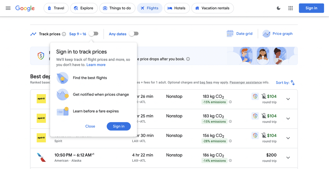
Task: Open the Google apps grid
Action: 291,8
